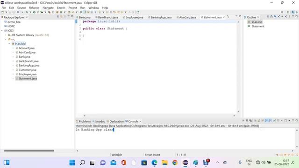Minimize the Package Explorer view

click(x=69, y=17)
